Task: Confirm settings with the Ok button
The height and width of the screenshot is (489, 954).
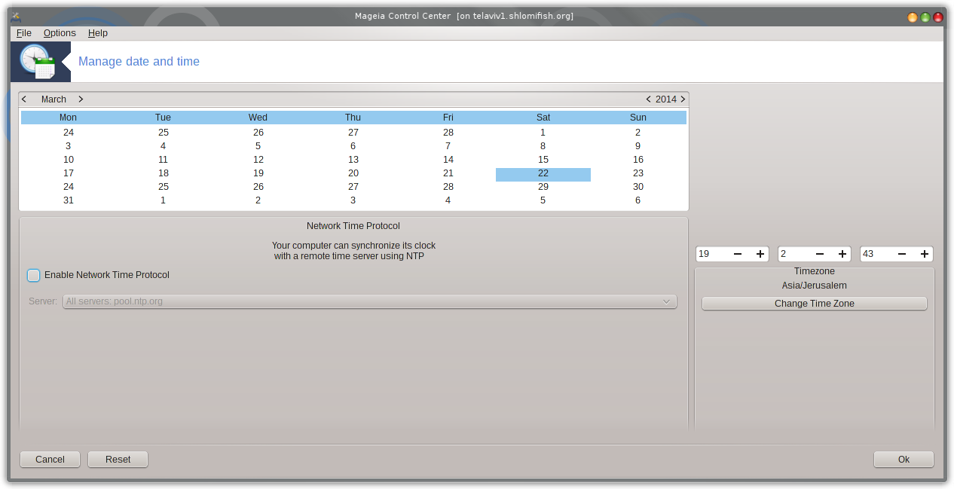Action: click(904, 459)
